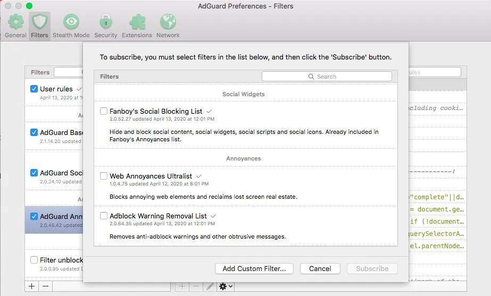Click '1.0.4.75 updated April 12' version text
This screenshot has height=296, width=491.
(159, 184)
